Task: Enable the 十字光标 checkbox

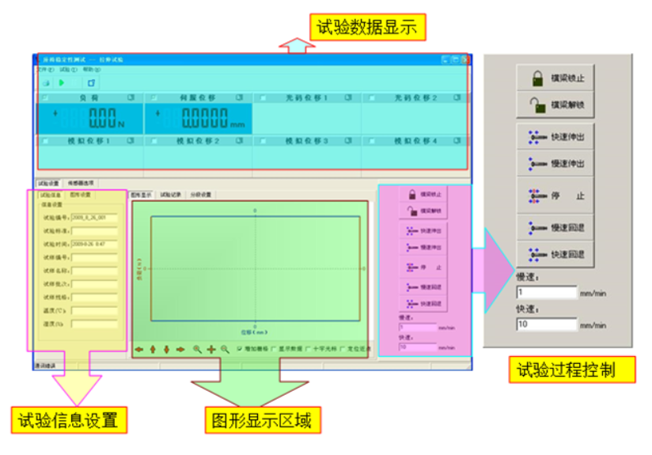Action: [307, 349]
